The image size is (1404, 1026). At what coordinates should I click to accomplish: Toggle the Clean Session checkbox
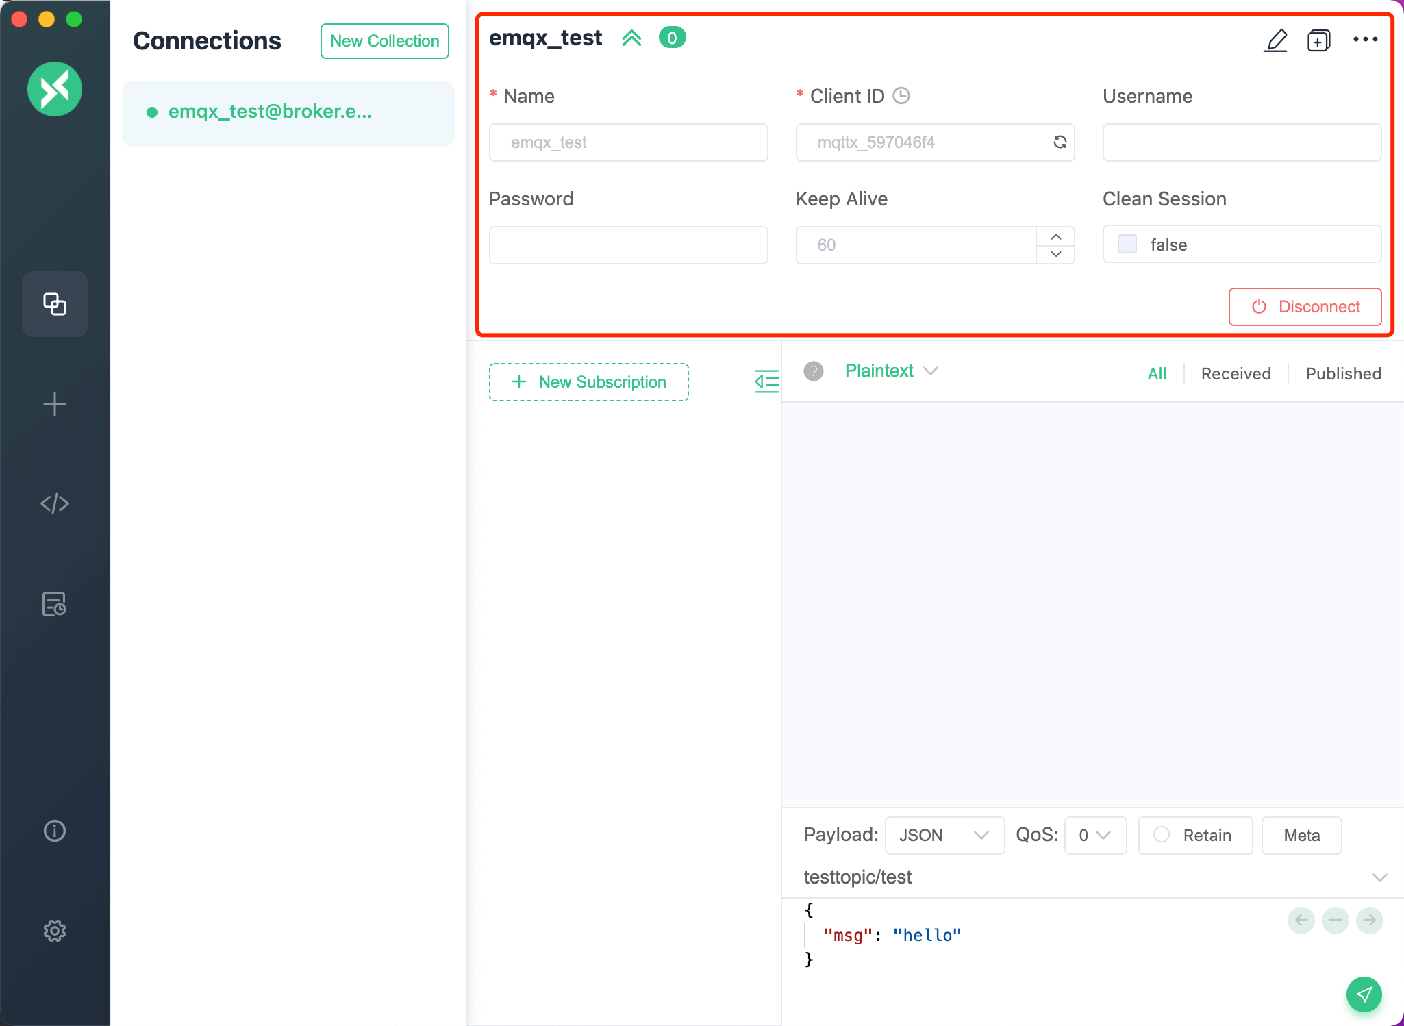point(1127,245)
